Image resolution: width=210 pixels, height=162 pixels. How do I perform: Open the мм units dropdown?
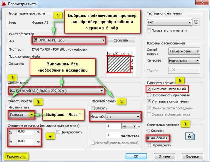[x=129, y=126]
